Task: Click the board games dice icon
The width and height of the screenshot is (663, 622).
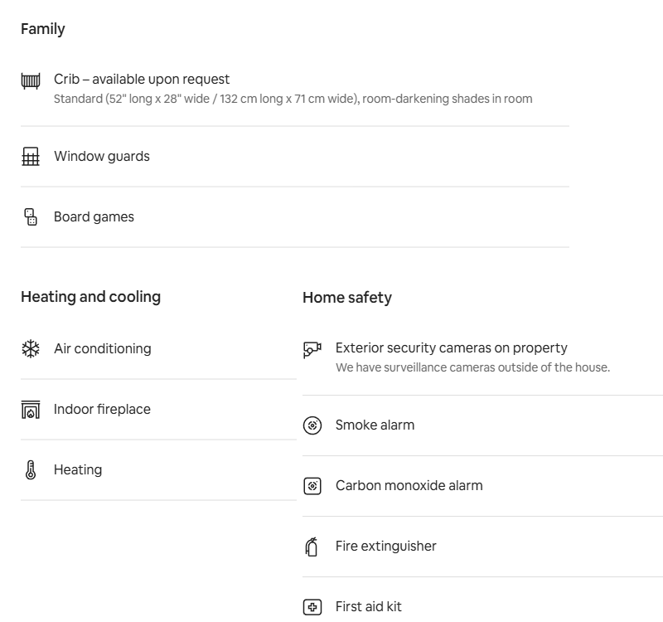Action: [31, 216]
